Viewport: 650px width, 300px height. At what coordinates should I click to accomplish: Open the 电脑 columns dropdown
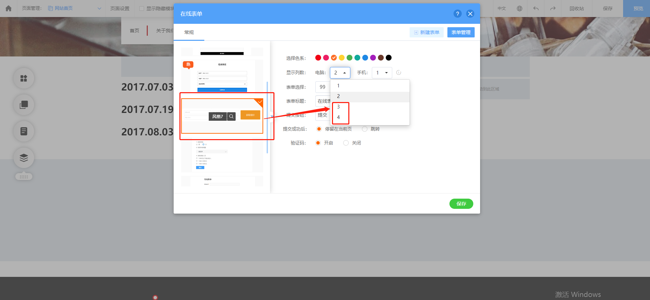click(x=340, y=73)
